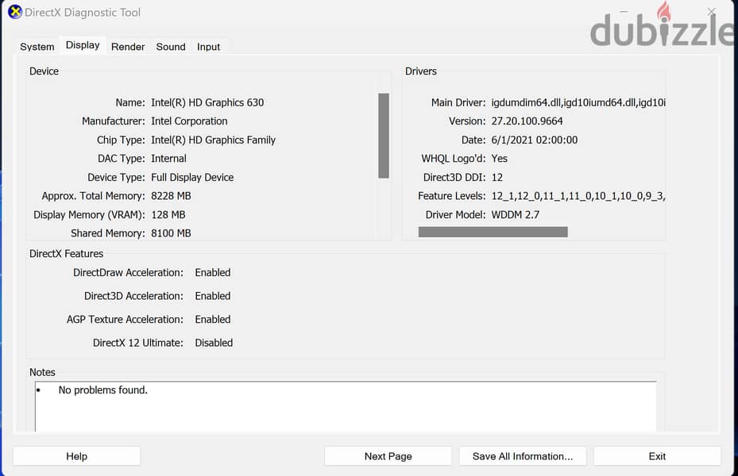Viewport: 738px width, 476px height.
Task: Click WHQL Logo'd value 'Yes'
Action: pos(500,159)
